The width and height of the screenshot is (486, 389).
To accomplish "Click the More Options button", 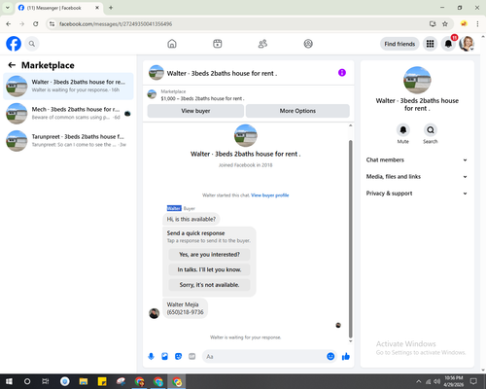I will tap(297, 111).
